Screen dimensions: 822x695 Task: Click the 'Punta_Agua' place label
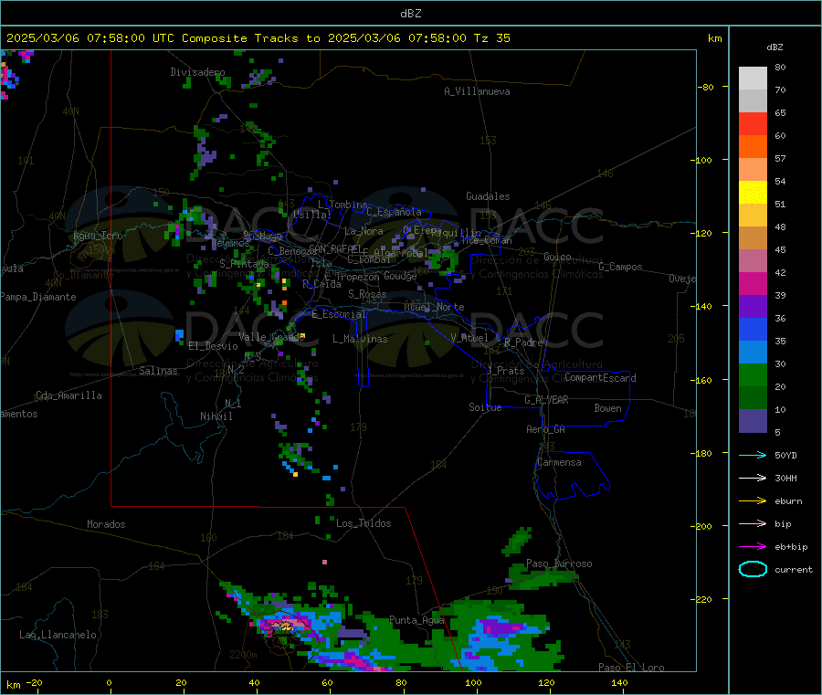pyautogui.click(x=416, y=620)
